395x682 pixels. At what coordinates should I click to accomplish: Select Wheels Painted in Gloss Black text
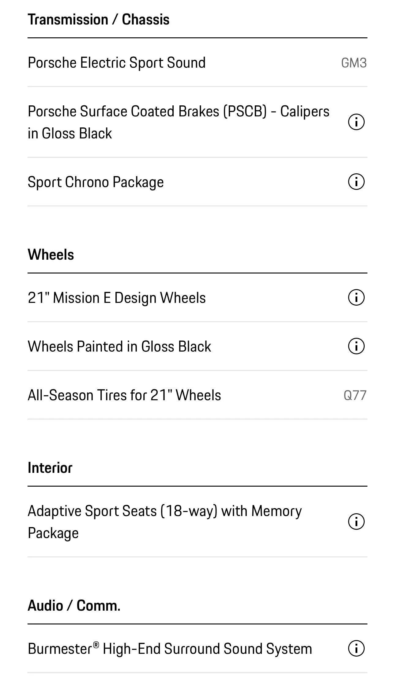pyautogui.click(x=119, y=346)
